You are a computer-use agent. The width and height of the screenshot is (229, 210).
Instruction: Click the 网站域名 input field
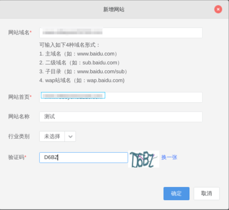[x=121, y=33]
